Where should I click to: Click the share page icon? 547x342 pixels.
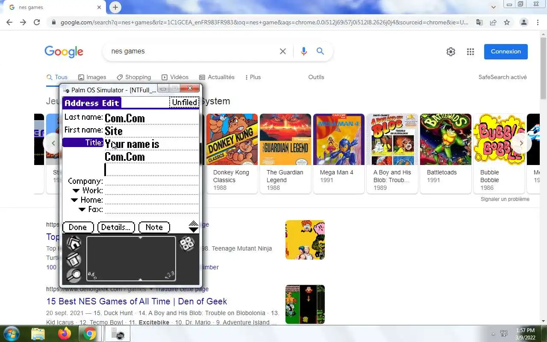(493, 22)
